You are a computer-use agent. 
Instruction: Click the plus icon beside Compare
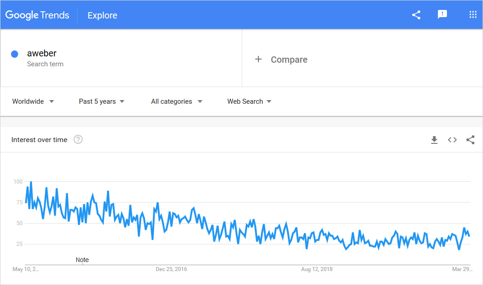258,60
